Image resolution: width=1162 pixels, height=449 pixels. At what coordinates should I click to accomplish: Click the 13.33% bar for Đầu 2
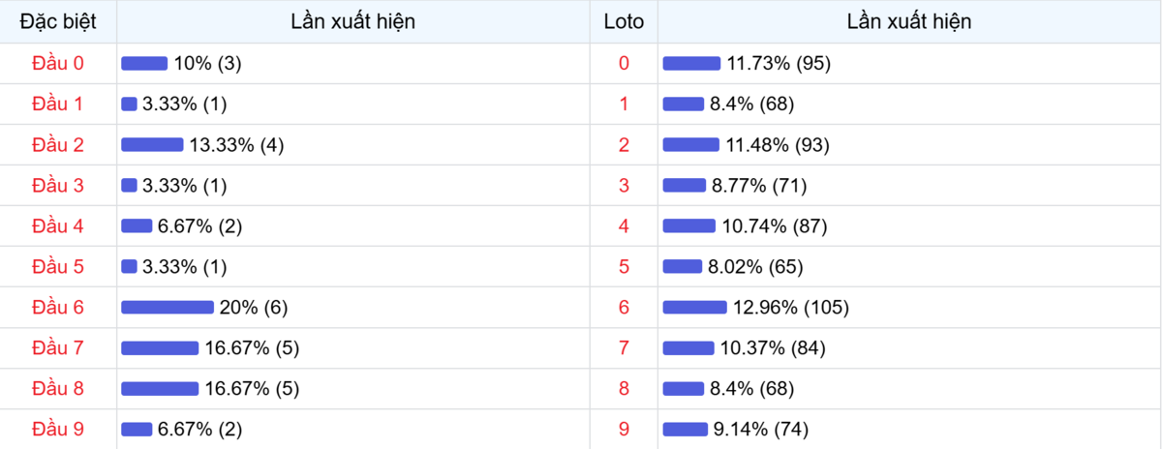point(152,144)
